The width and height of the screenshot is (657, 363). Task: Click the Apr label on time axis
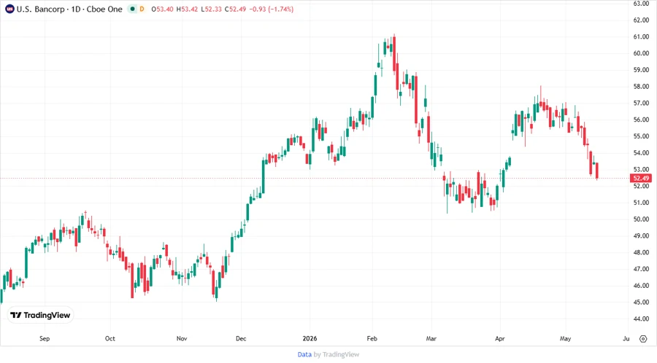coord(500,338)
